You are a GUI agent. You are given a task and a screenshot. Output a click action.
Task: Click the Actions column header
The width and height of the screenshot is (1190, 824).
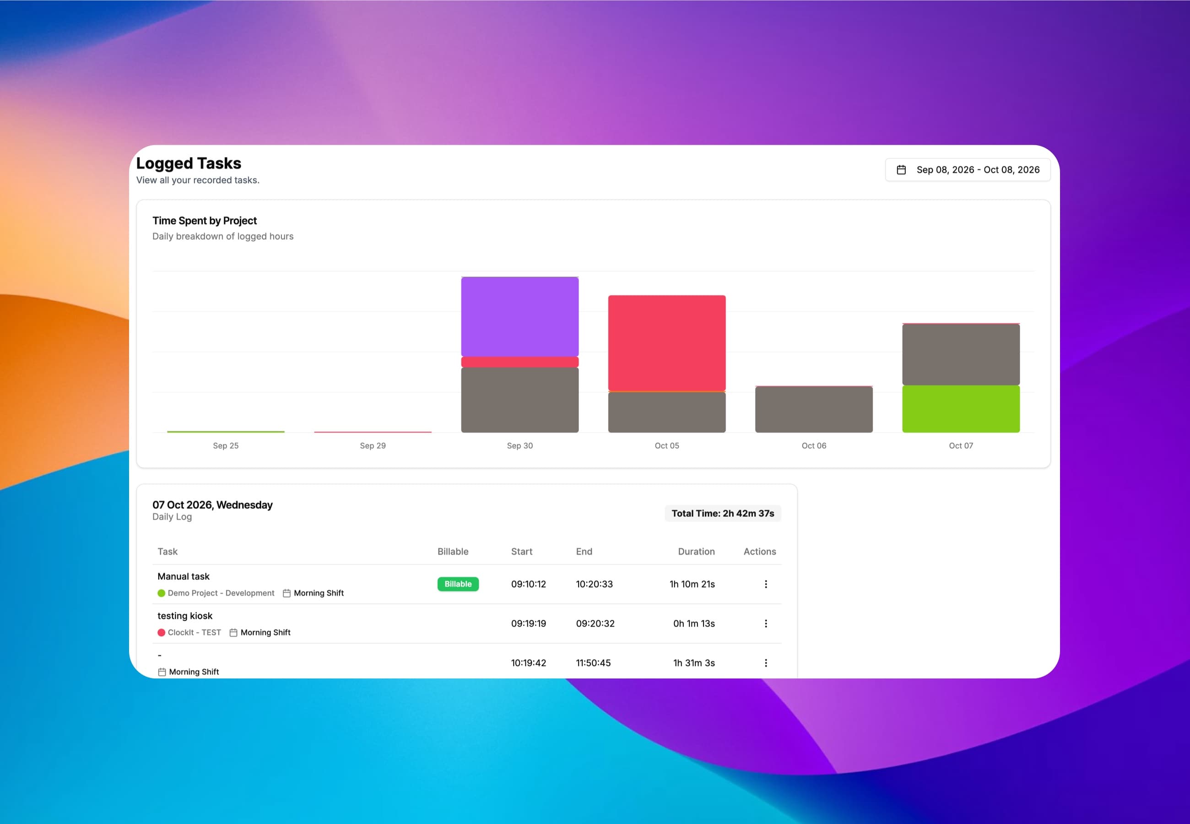tap(760, 552)
